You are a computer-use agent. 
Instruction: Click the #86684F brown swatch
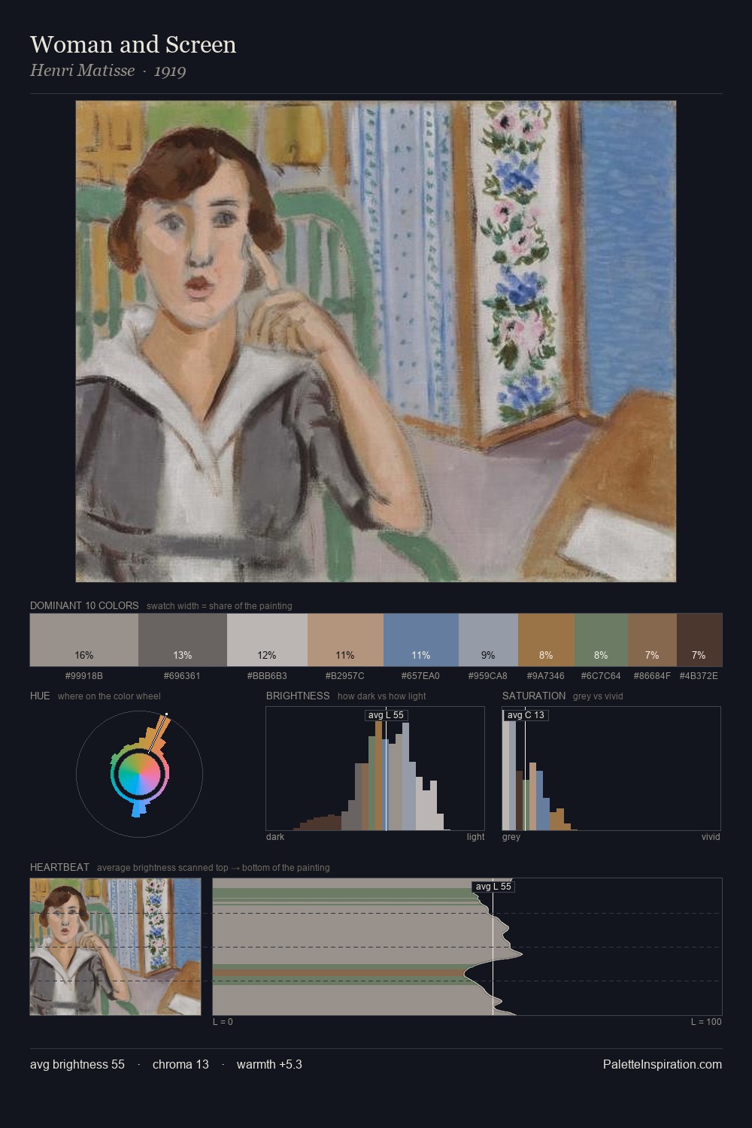point(652,640)
